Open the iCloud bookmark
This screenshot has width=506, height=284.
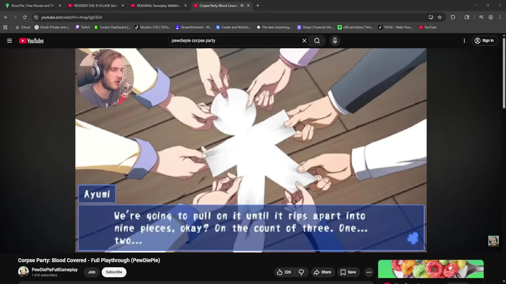coord(23,27)
